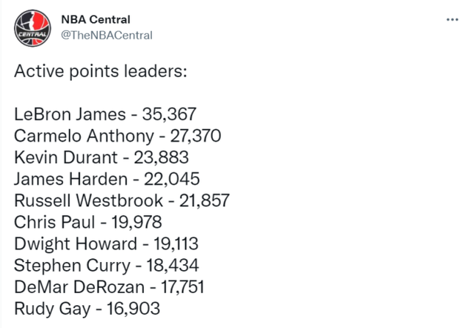Click the DeMar DeRozan - 17,751 line
Viewport: 470px width, 328px height.
pos(106,287)
